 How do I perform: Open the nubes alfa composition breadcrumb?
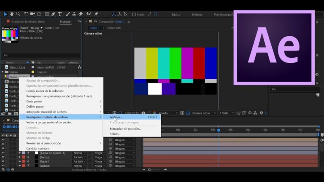coord(114,28)
